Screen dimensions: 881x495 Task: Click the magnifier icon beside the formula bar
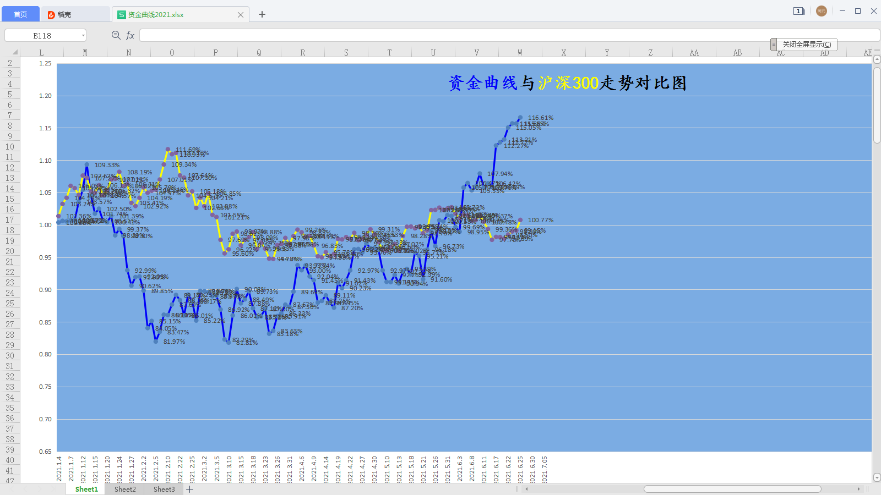tap(116, 35)
